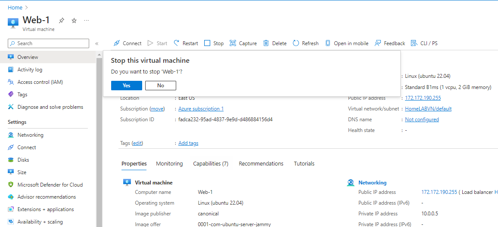Switch to the Recommendations tab
Screen dimensions: 498x227
pos(261,164)
